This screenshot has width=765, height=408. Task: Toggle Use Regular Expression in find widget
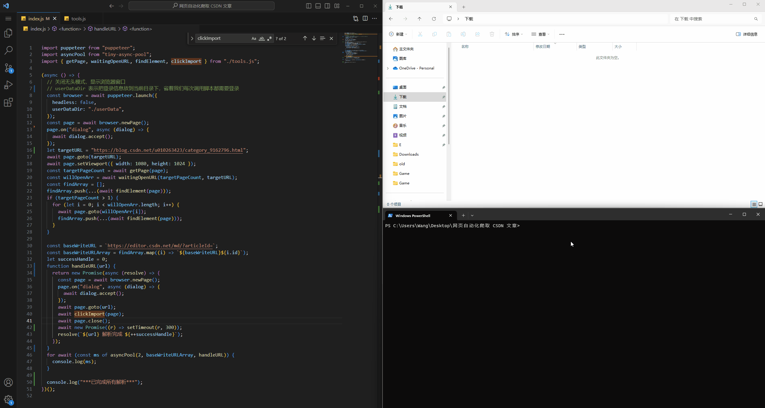click(269, 38)
